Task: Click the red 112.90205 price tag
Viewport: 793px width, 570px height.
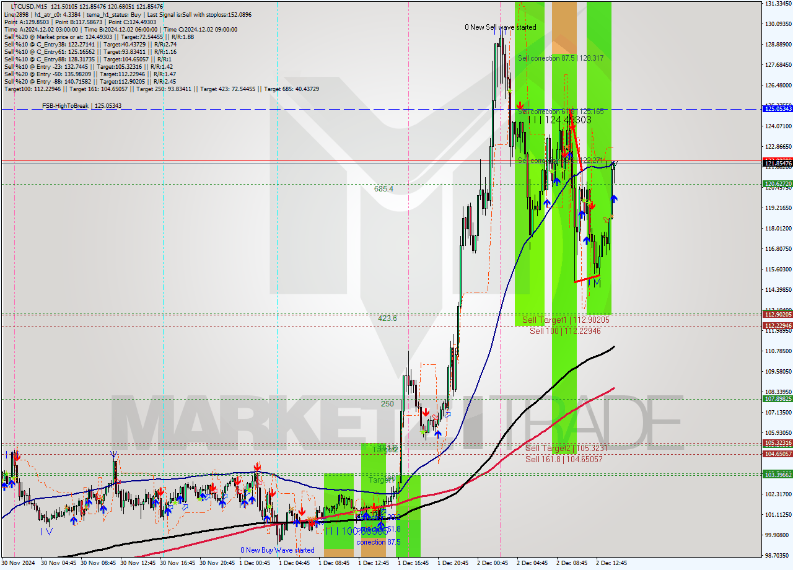Action: coord(778,314)
